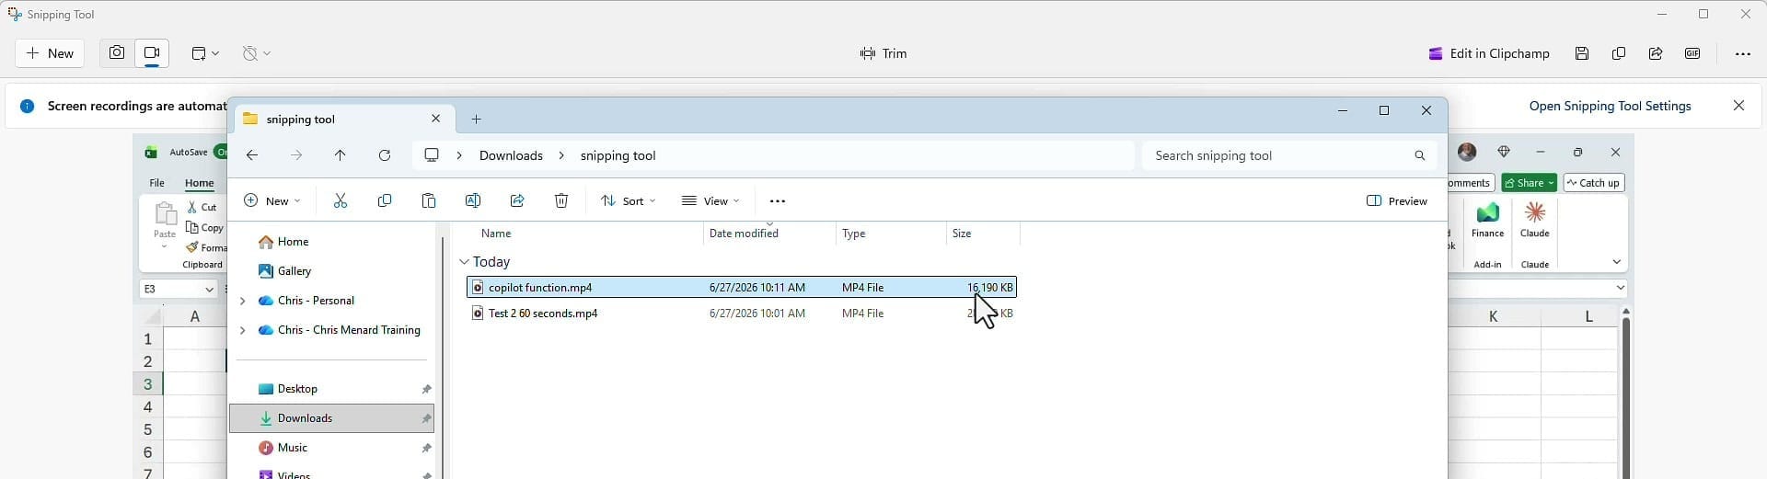
Task: Add a new File Explorer tab
Action: coord(476,119)
